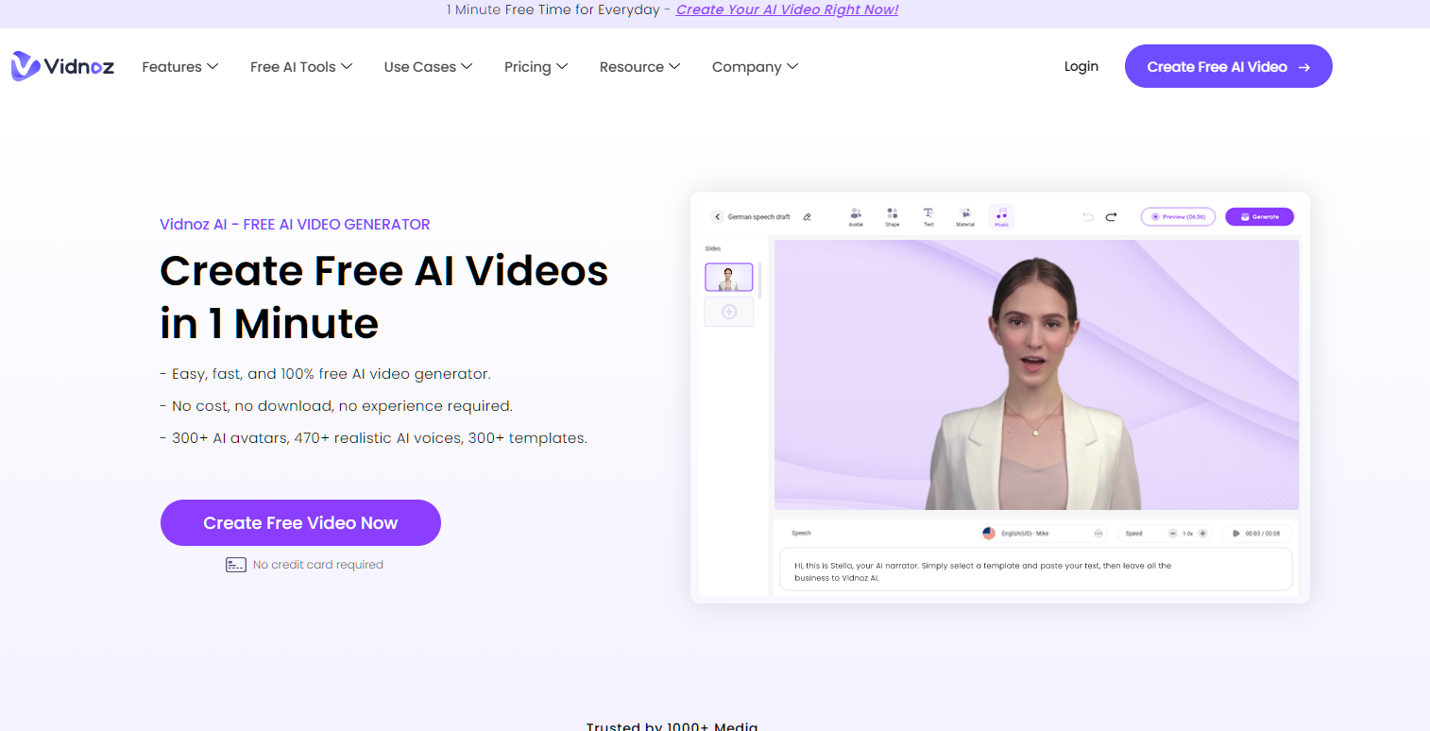This screenshot has width=1430, height=731.
Task: Click the speech script text box
Action: 1035,569
